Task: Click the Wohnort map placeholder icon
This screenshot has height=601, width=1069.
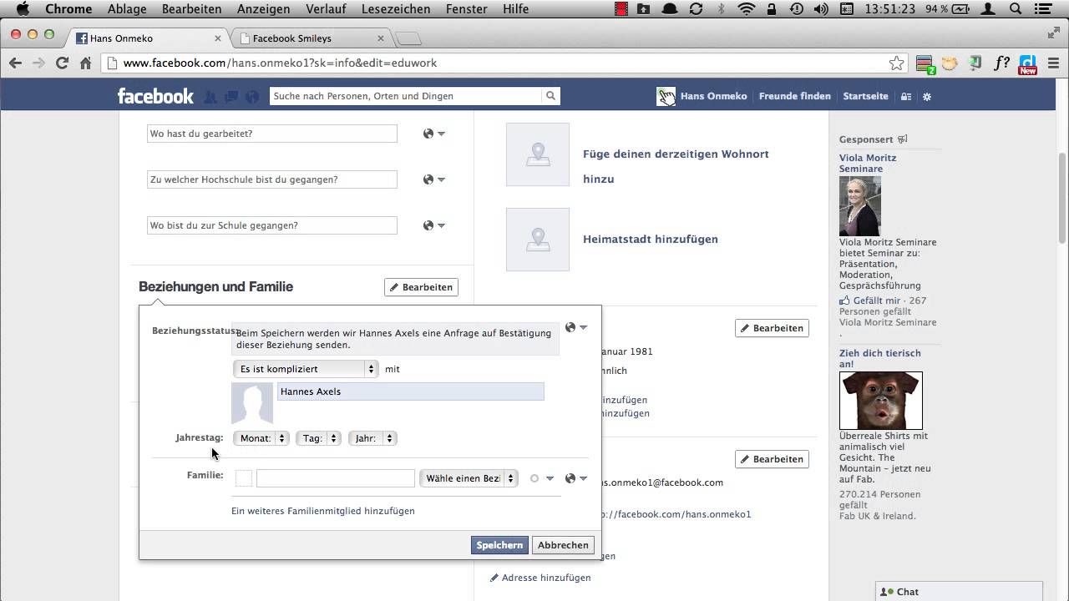Action: (538, 154)
